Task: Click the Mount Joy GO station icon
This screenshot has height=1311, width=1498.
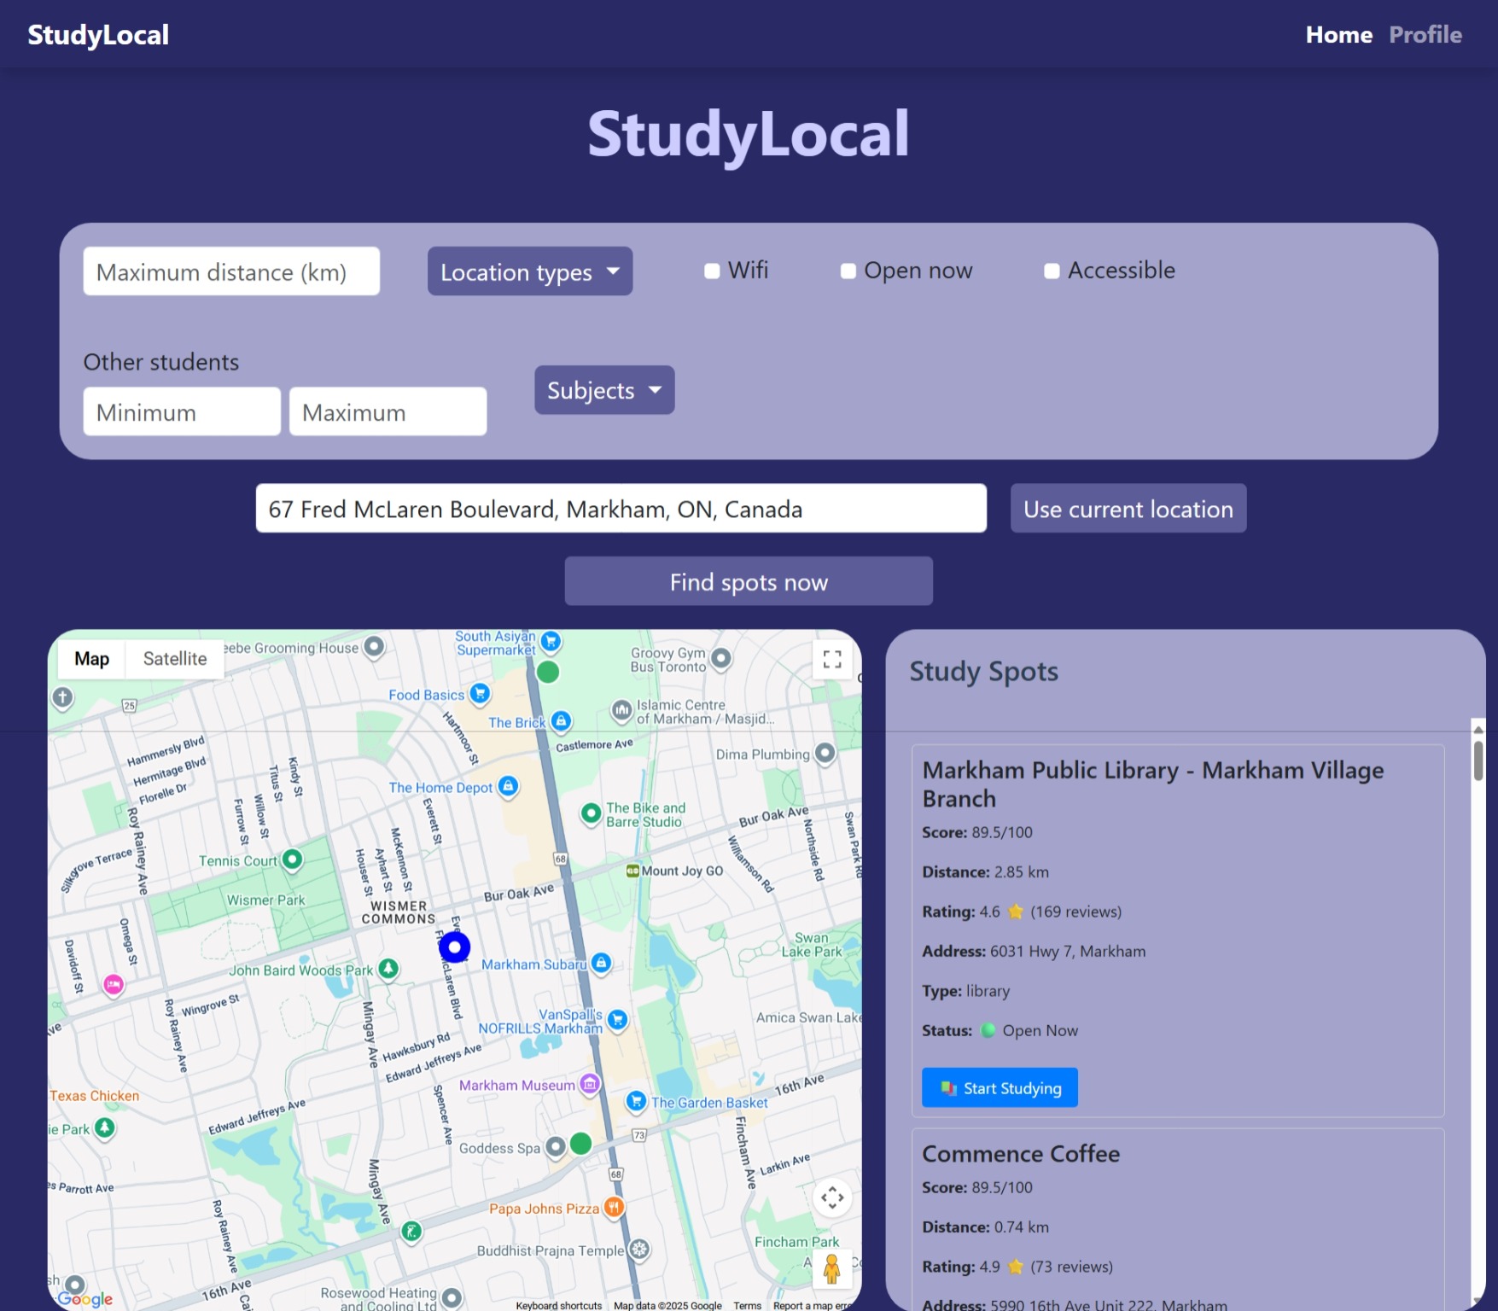Action: coord(632,871)
